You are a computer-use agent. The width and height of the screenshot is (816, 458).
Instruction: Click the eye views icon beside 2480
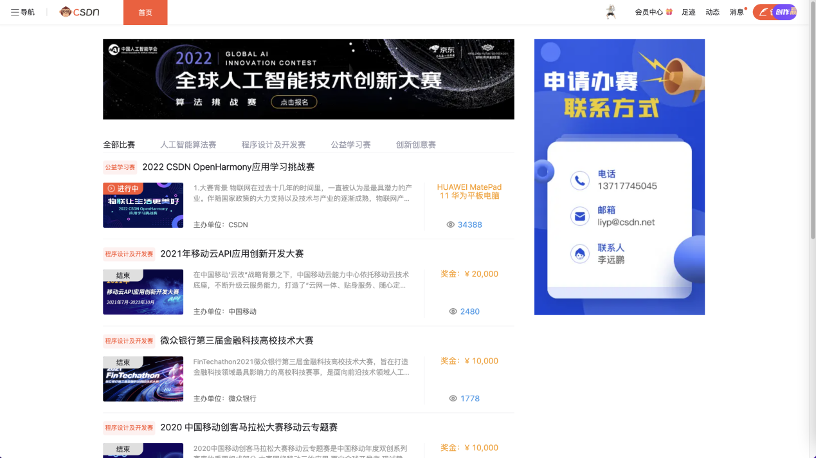pos(453,311)
